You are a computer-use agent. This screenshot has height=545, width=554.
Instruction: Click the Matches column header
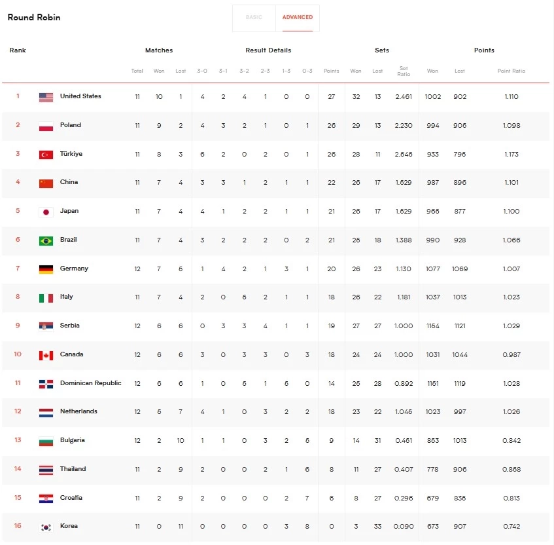point(158,50)
